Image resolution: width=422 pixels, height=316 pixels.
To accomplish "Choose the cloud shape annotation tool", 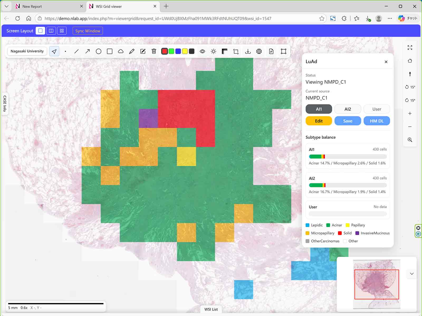I will 121,51.
